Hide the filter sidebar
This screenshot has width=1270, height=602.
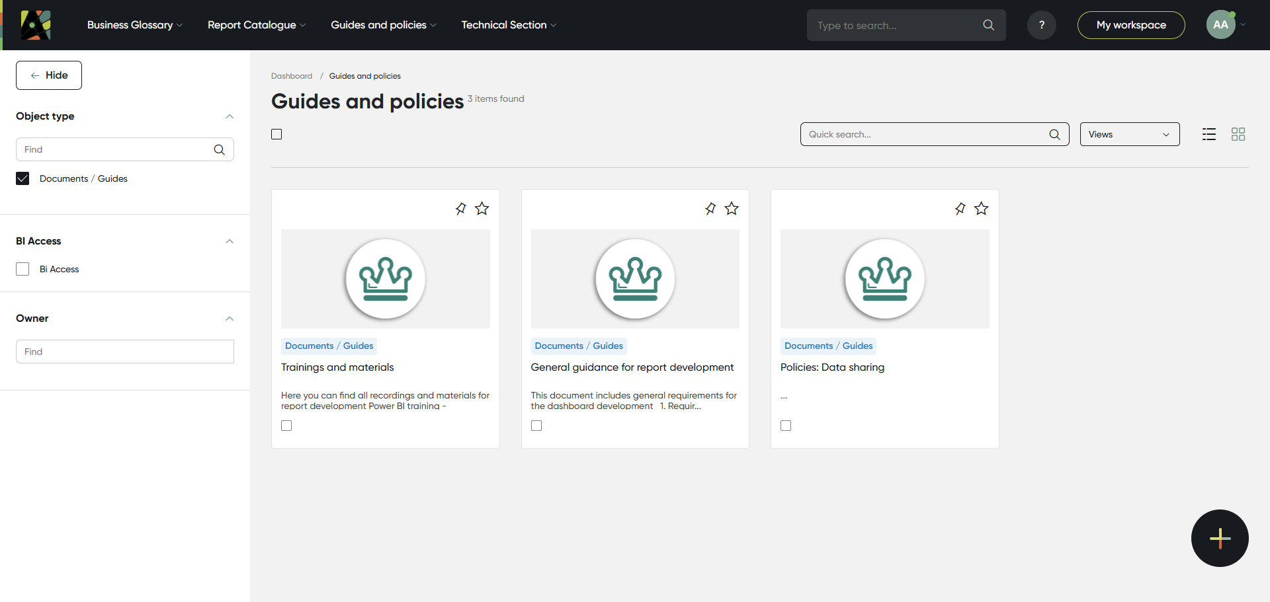(49, 75)
